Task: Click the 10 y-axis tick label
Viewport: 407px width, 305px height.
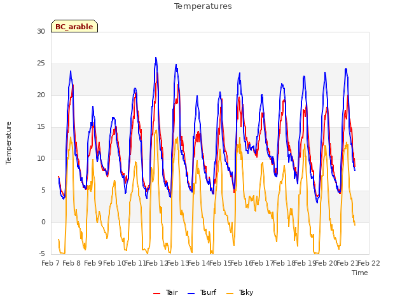Action: (41, 158)
